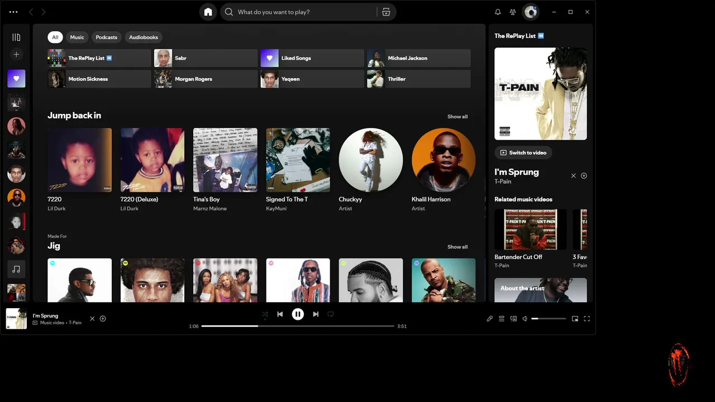Show all items in Made For Jig
The image size is (715, 402).
click(457, 247)
